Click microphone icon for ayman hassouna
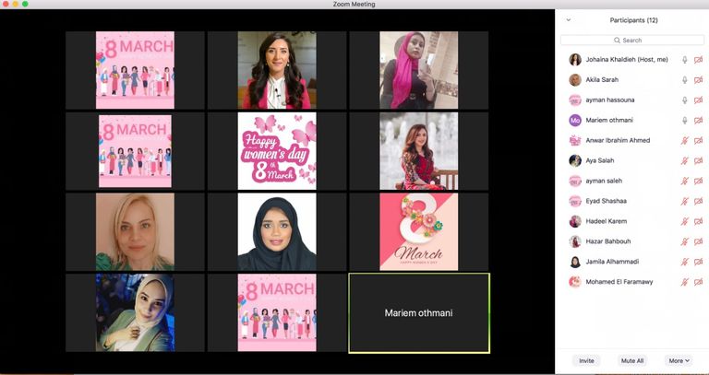Image resolution: width=709 pixels, height=375 pixels. point(684,100)
